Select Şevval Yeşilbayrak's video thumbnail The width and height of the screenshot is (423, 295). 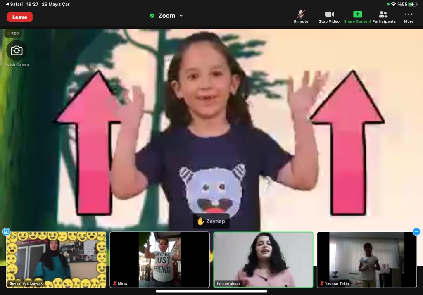pos(56,259)
